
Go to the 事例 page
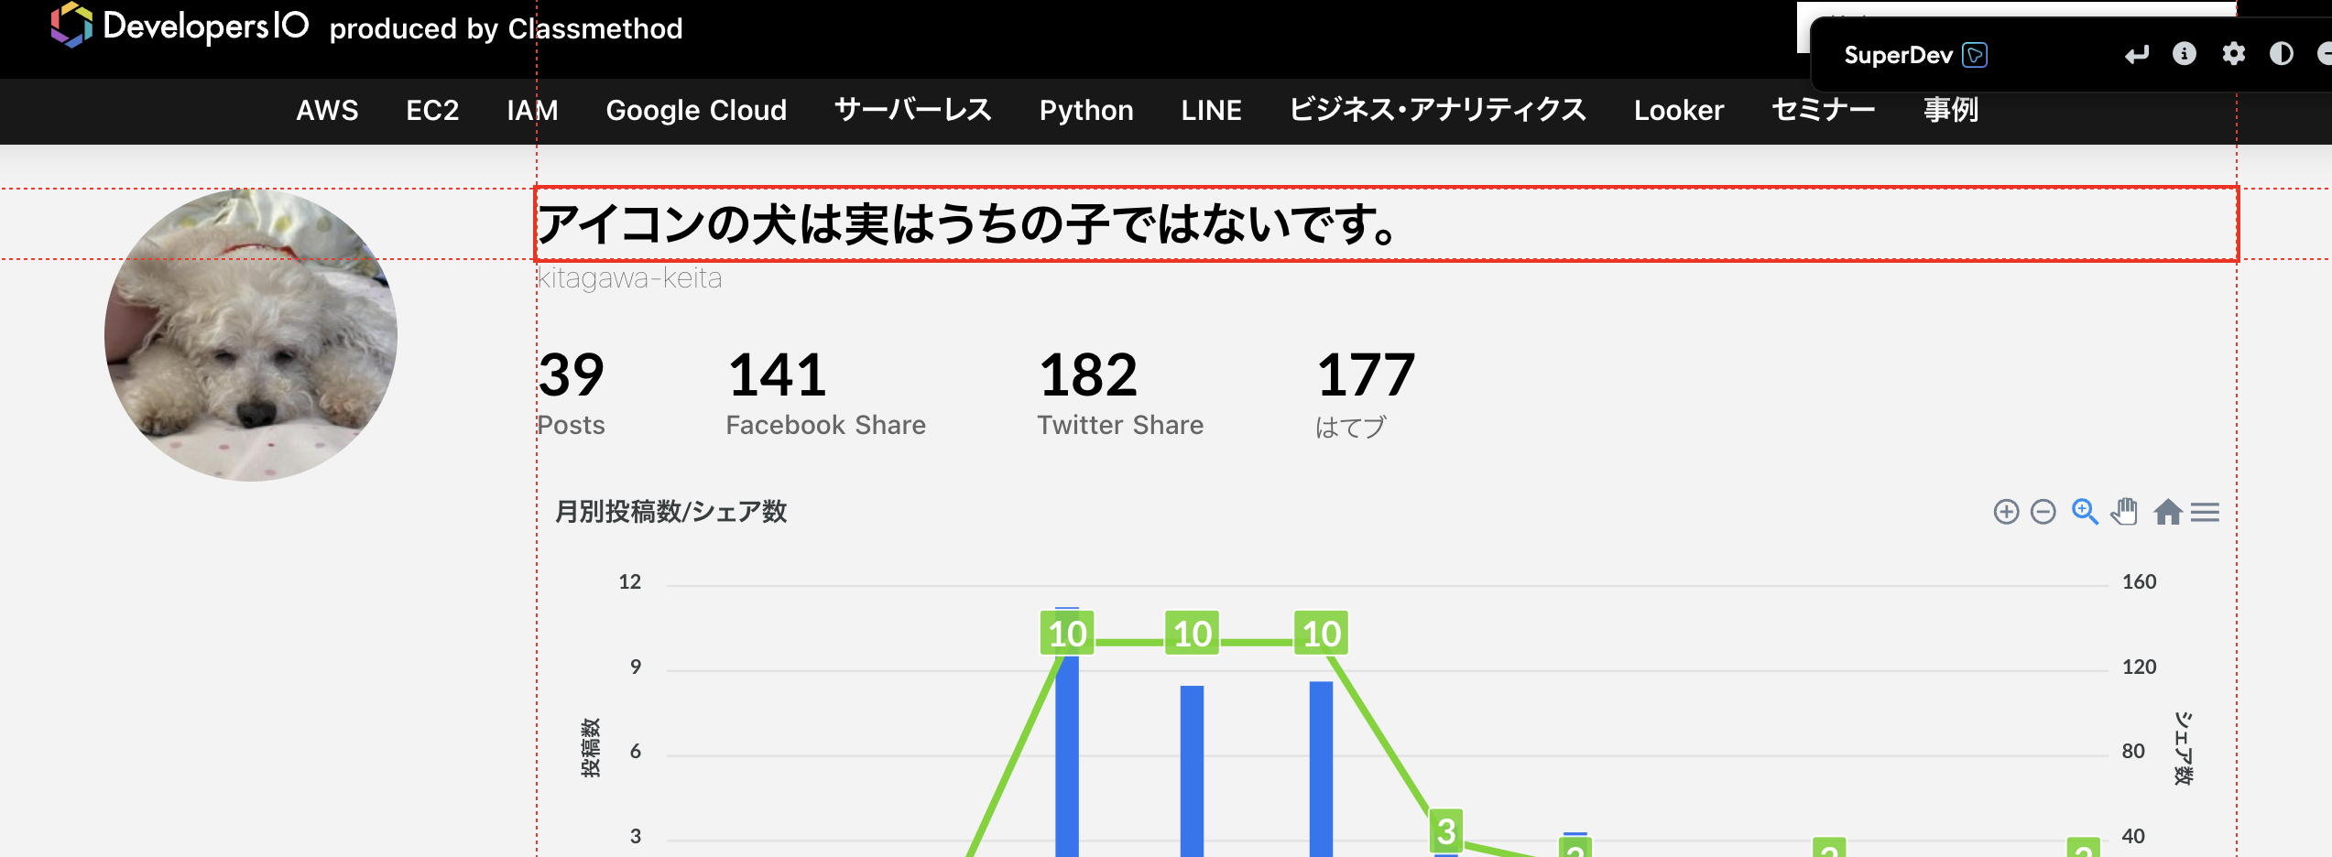click(1951, 110)
